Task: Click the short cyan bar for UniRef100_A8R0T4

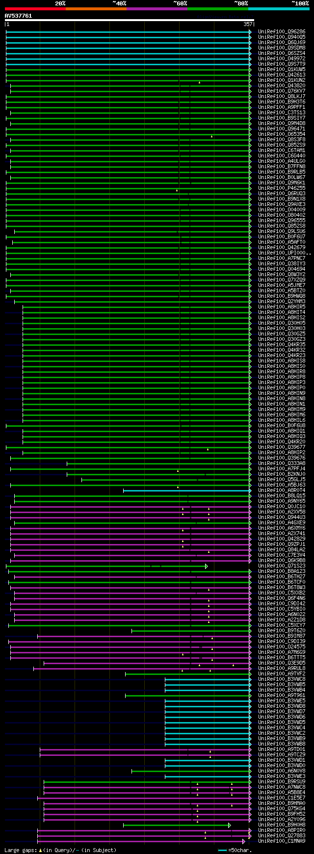Action: pos(187,491)
